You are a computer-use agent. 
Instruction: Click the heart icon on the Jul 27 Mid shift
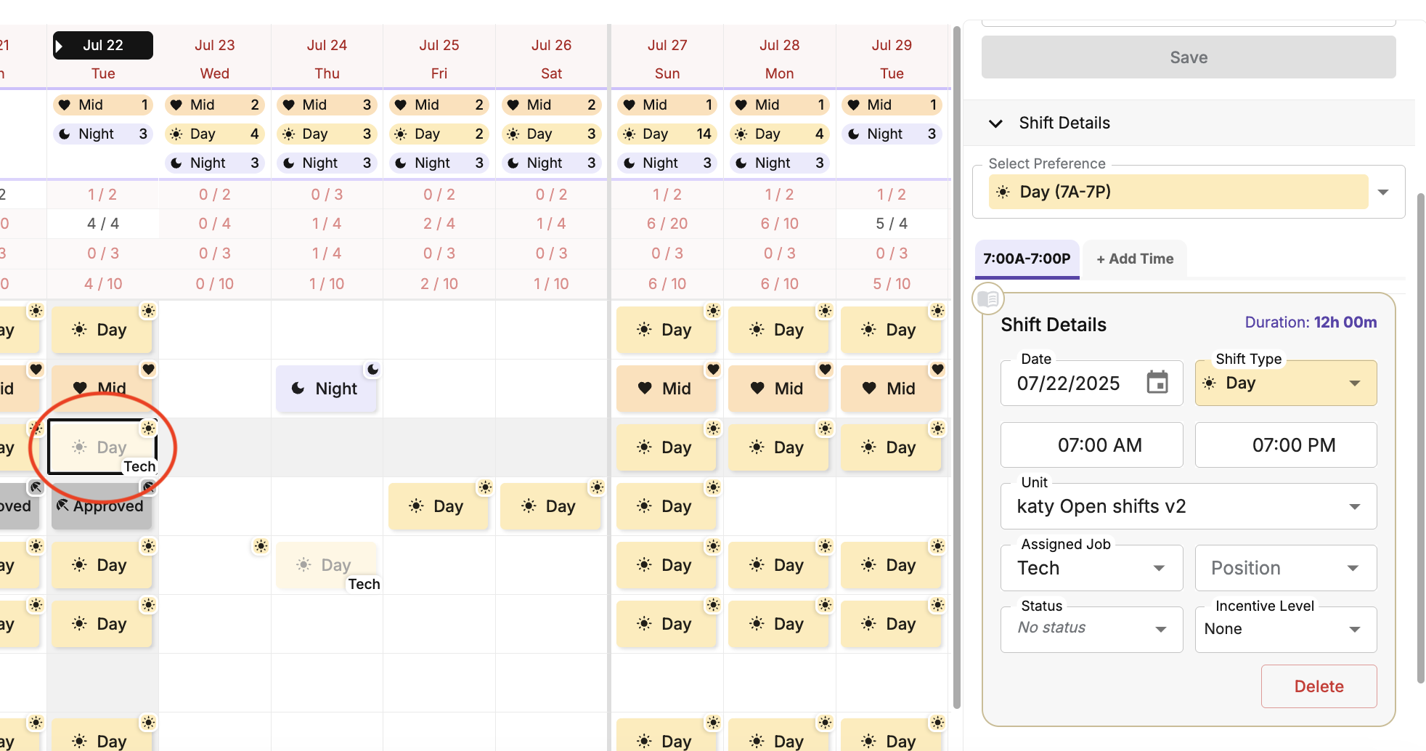(x=645, y=389)
